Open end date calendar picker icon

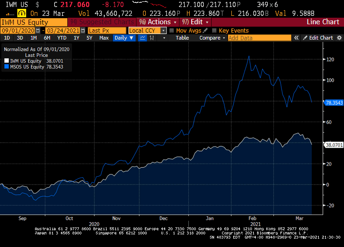[x=83, y=30]
